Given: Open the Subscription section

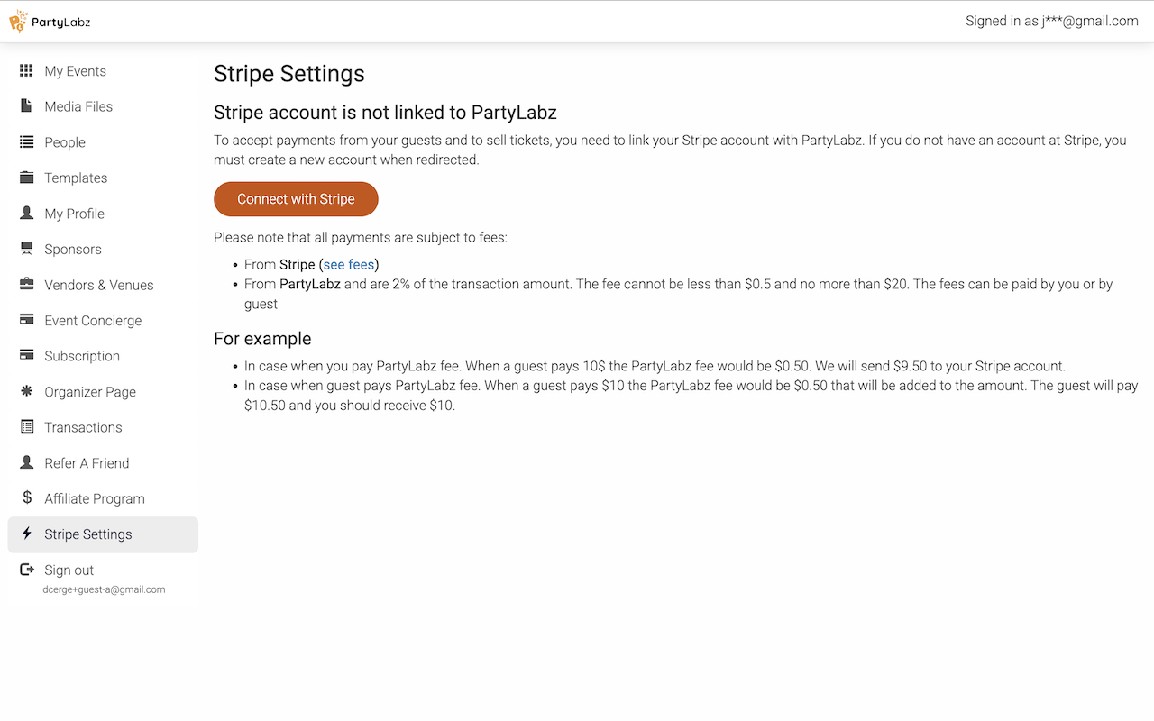Looking at the screenshot, I should point(82,356).
